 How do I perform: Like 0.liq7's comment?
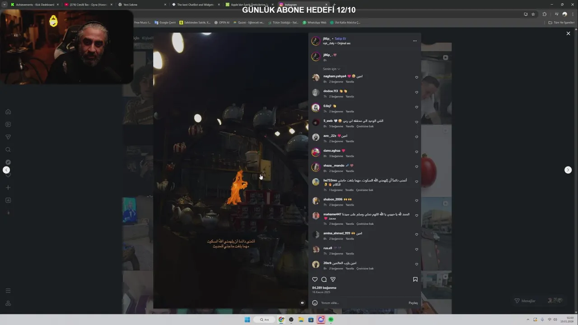(x=416, y=107)
